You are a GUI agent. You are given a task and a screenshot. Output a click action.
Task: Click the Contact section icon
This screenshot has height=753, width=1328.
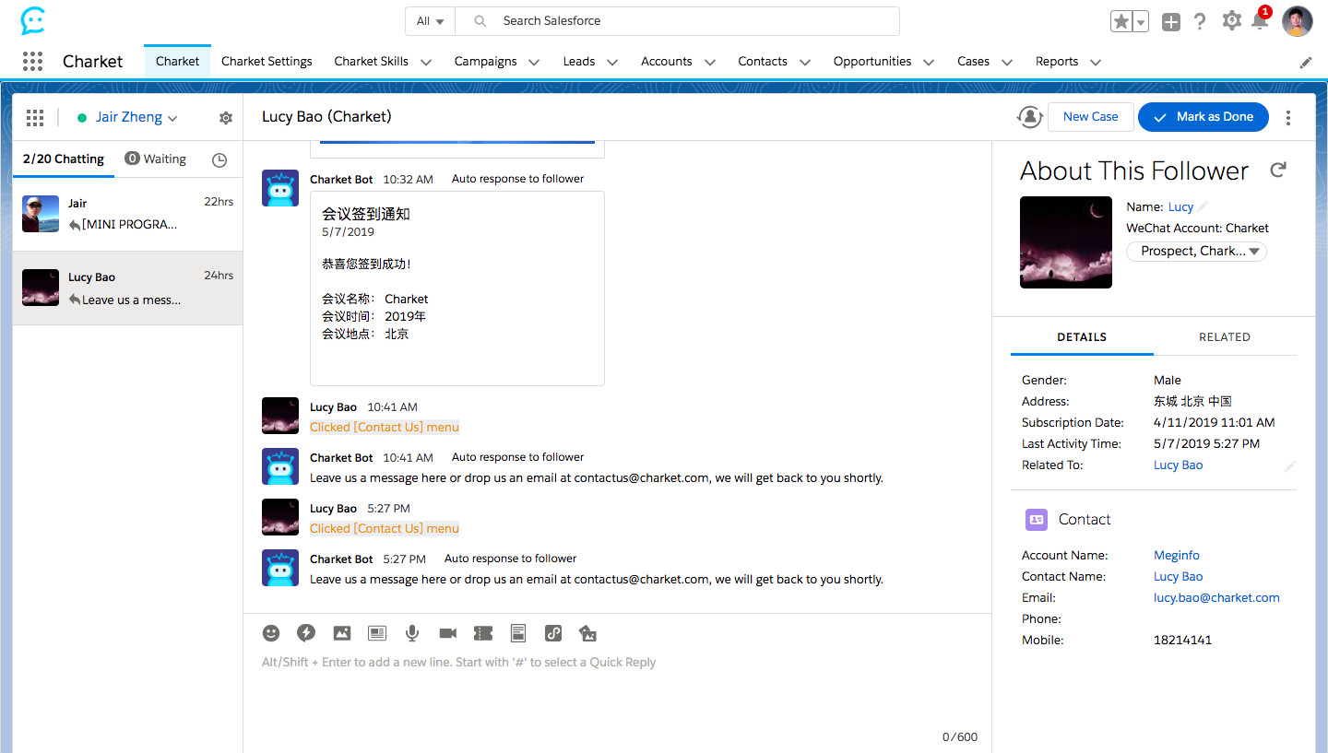coord(1037,520)
